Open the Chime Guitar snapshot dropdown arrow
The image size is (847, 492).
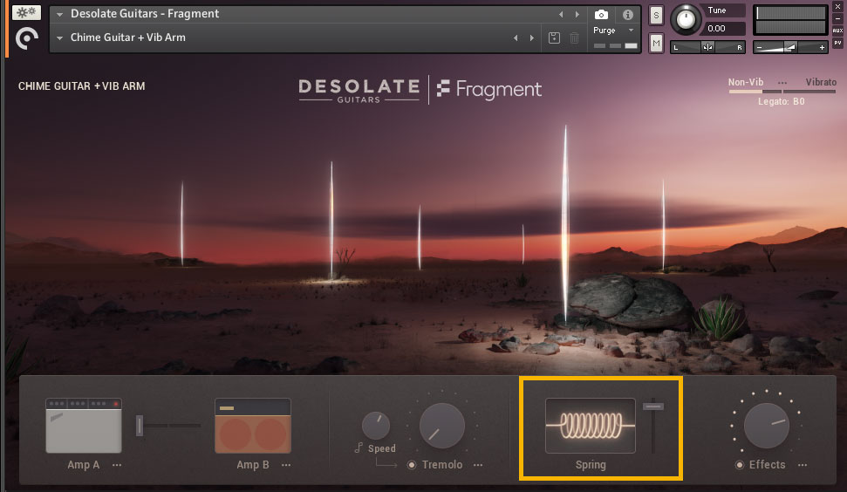click(59, 38)
